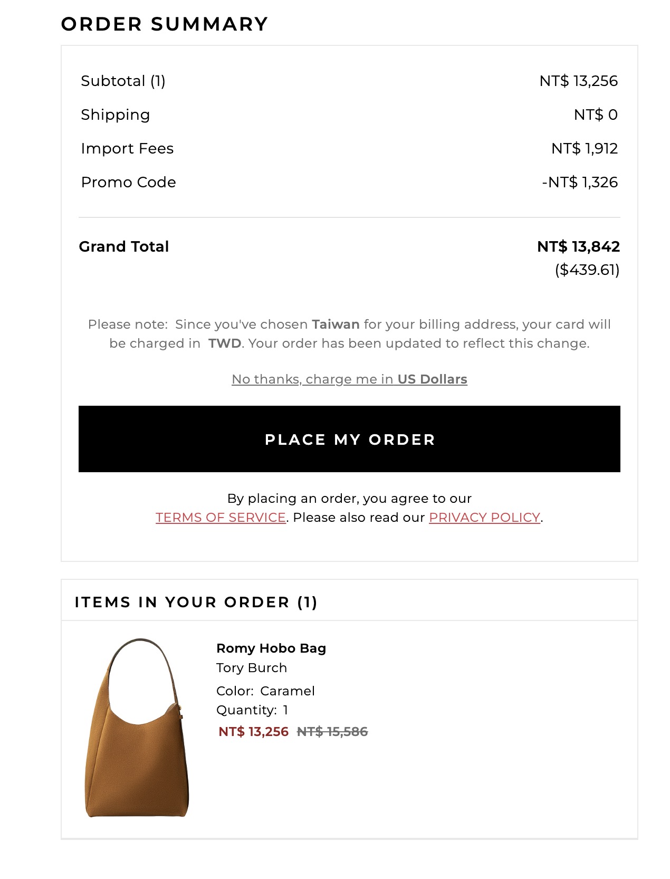Viewport: 670px width, 879px height.
Task: Select the Import Fees label
Action: pos(127,148)
